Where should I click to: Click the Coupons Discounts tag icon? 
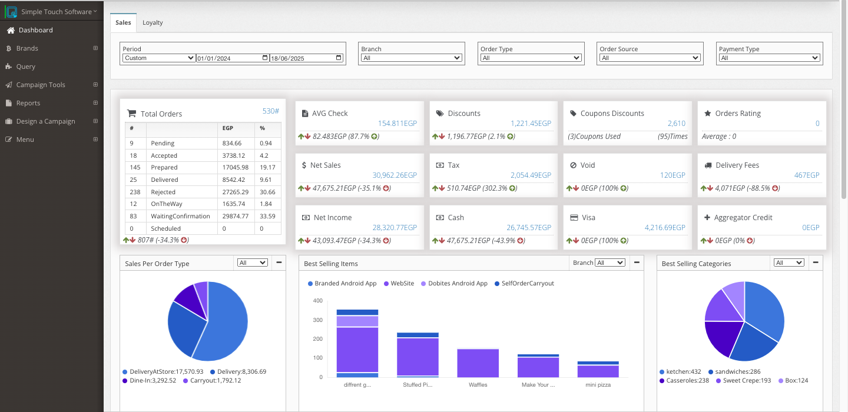(573, 113)
